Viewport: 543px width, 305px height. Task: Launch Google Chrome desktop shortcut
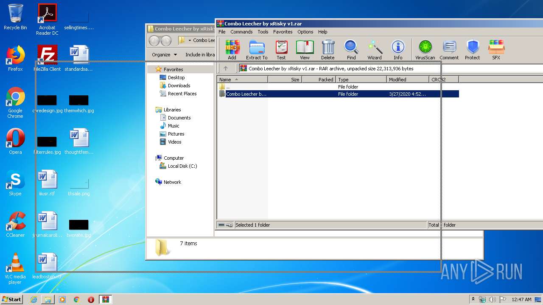pyautogui.click(x=15, y=103)
